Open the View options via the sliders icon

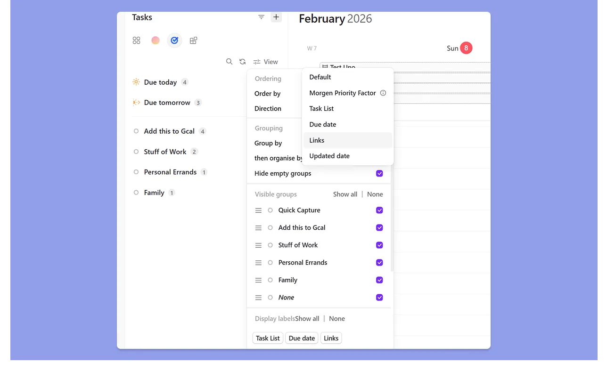click(256, 61)
